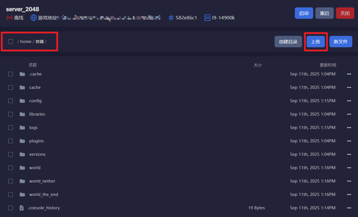Image resolution: width=358 pixels, height=217 pixels.
Task: Open the more options menu for versions
Action: point(349,154)
